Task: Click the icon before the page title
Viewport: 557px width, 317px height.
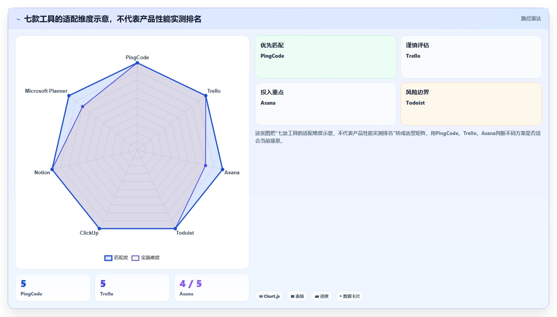Action: click(x=18, y=19)
